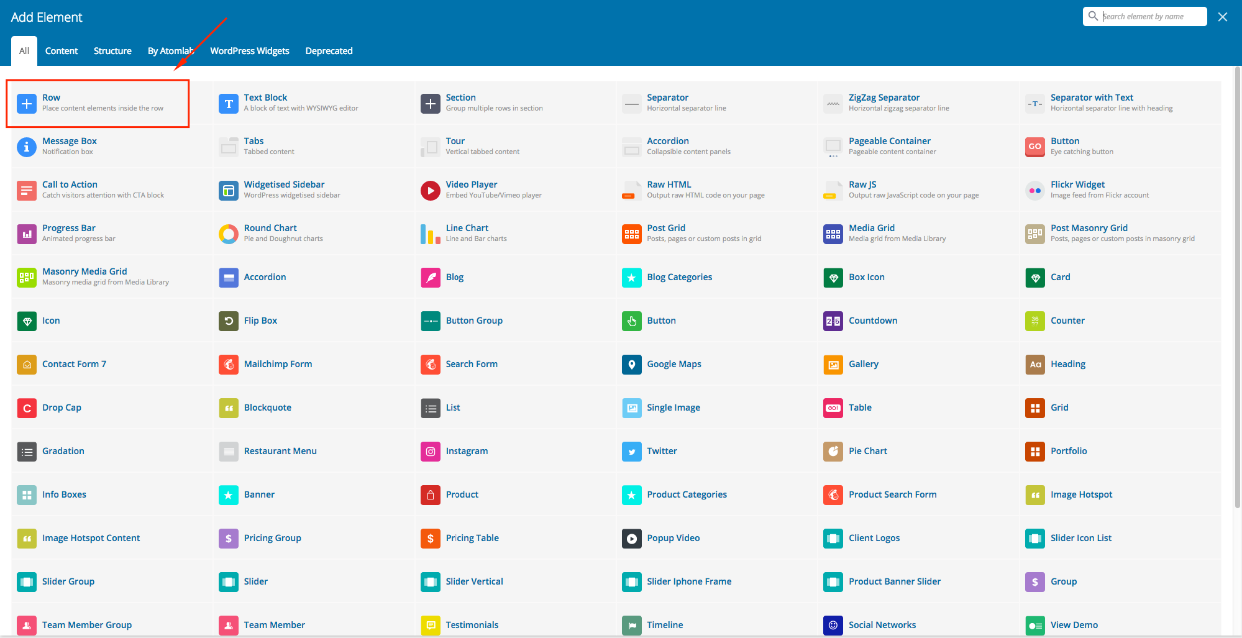Switch to the All tab
Image resolution: width=1242 pixels, height=638 pixels.
(x=24, y=51)
